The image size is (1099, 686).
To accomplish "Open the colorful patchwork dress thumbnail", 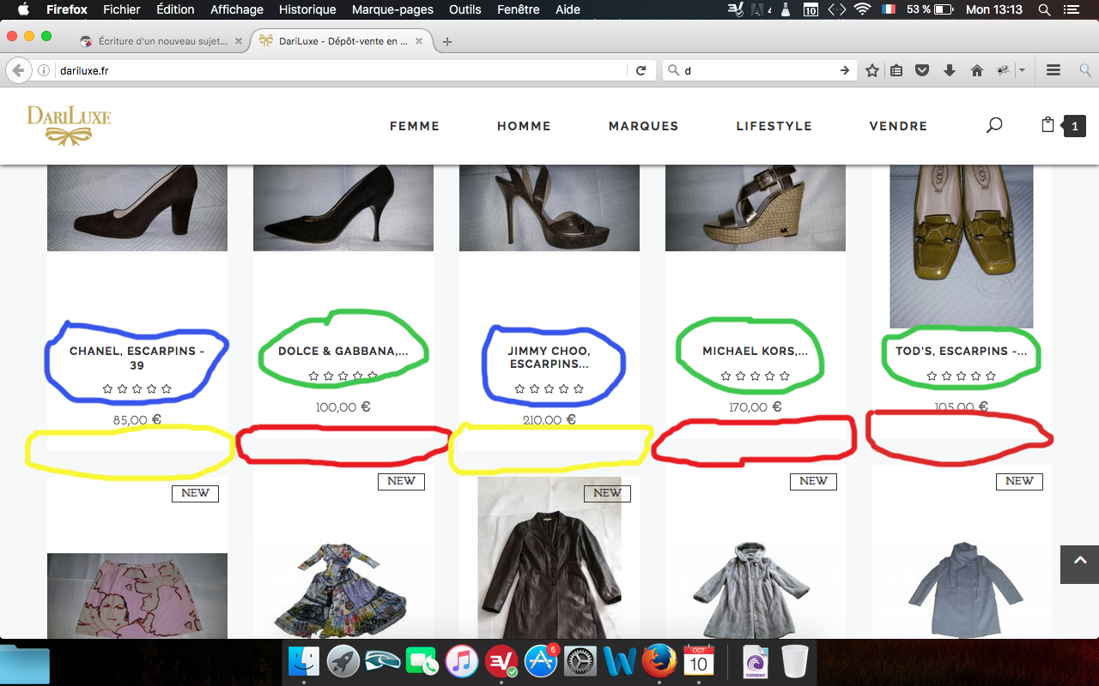I will pyautogui.click(x=343, y=590).
